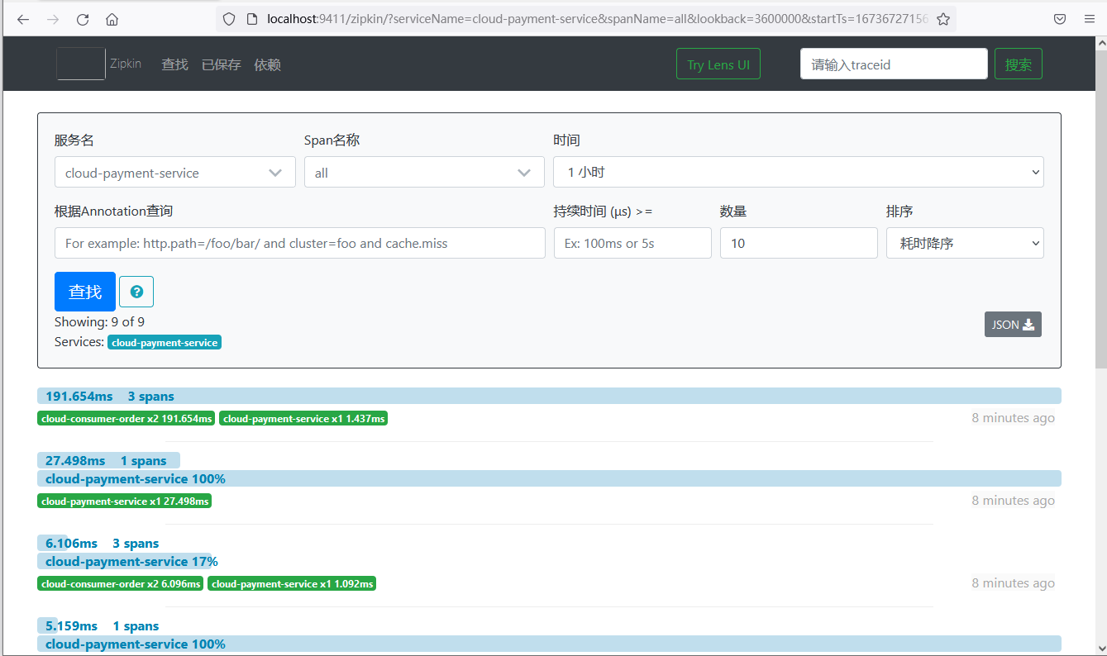Expand the 服务名 service dropdown
1107x656 pixels.
click(175, 173)
